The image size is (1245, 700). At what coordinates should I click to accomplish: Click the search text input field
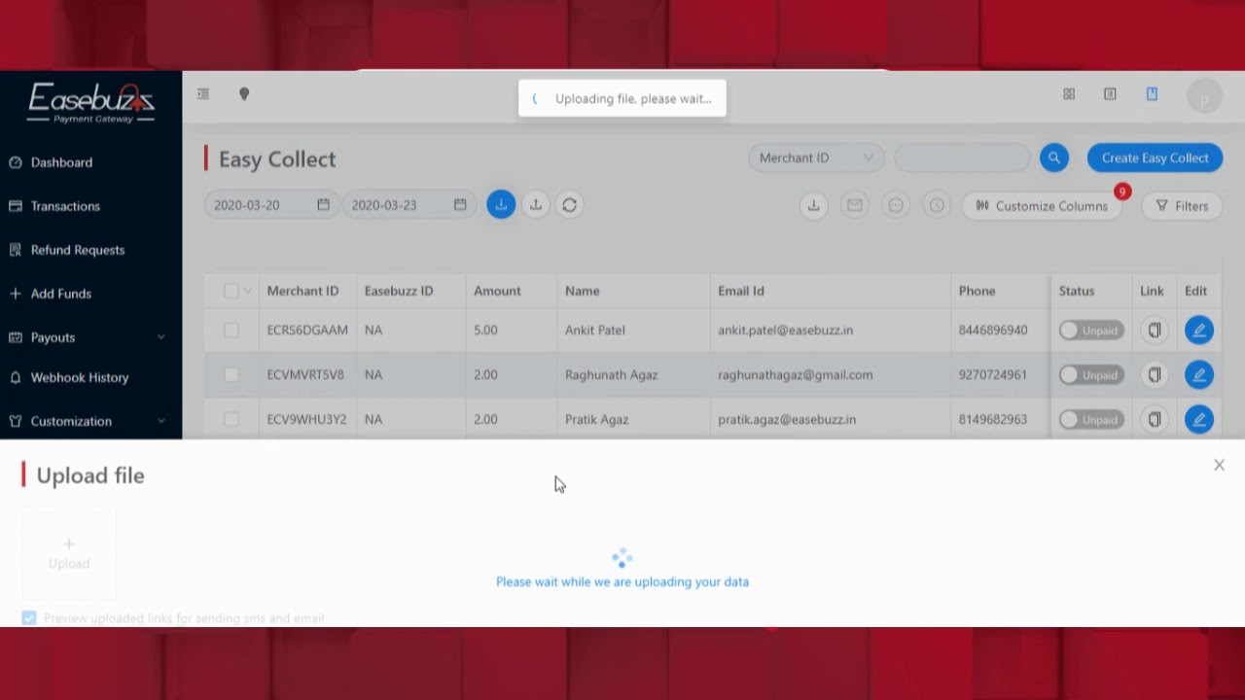962,157
